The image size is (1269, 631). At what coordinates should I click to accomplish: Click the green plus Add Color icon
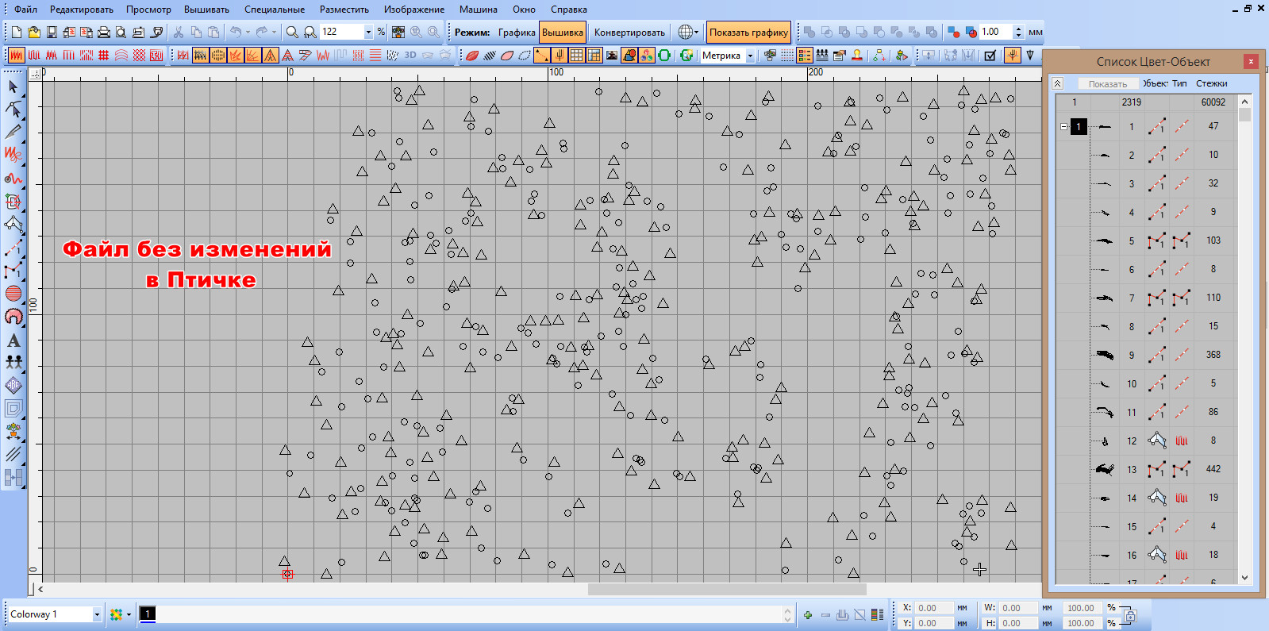(x=808, y=614)
